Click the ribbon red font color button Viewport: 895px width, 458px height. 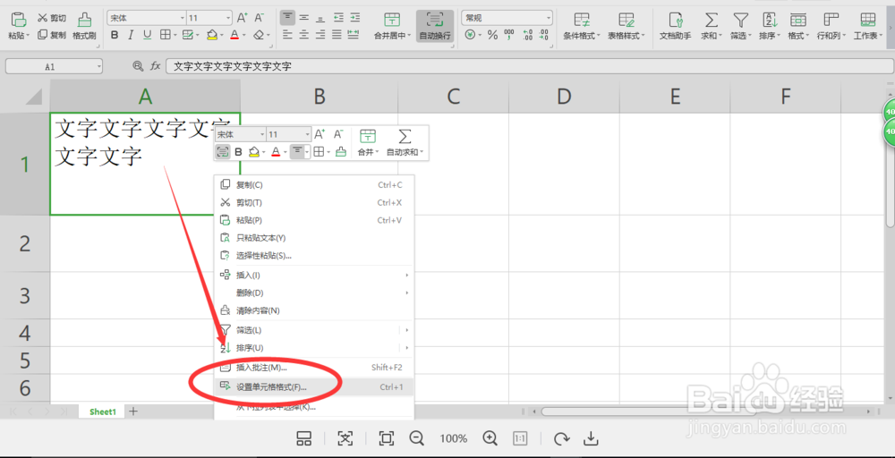click(234, 36)
